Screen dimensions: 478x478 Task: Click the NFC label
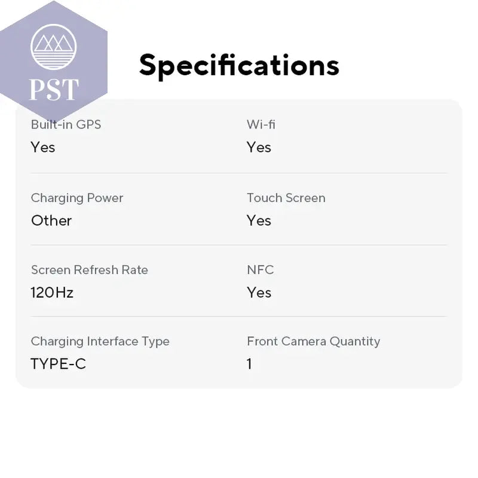(261, 270)
